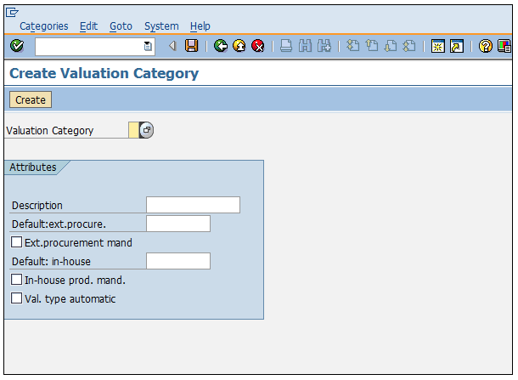Viewport: 518px width, 380px height.
Task: Open the Categories menu
Action: [44, 26]
